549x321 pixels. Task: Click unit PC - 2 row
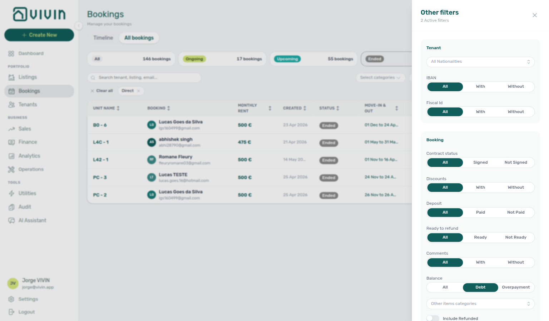(x=250, y=195)
